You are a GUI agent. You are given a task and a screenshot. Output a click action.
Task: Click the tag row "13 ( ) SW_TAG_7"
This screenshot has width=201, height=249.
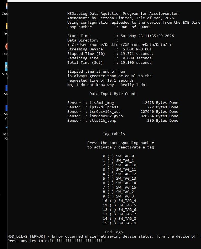[x=119, y=214]
